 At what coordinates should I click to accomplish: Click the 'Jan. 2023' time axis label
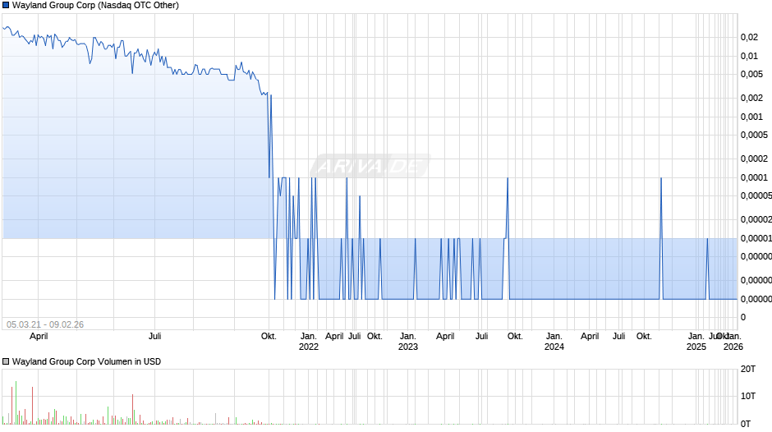point(407,342)
